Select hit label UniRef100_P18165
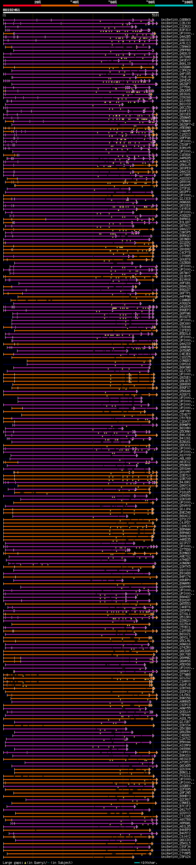Screen dimensions: 196x865 [x=176, y=492]
